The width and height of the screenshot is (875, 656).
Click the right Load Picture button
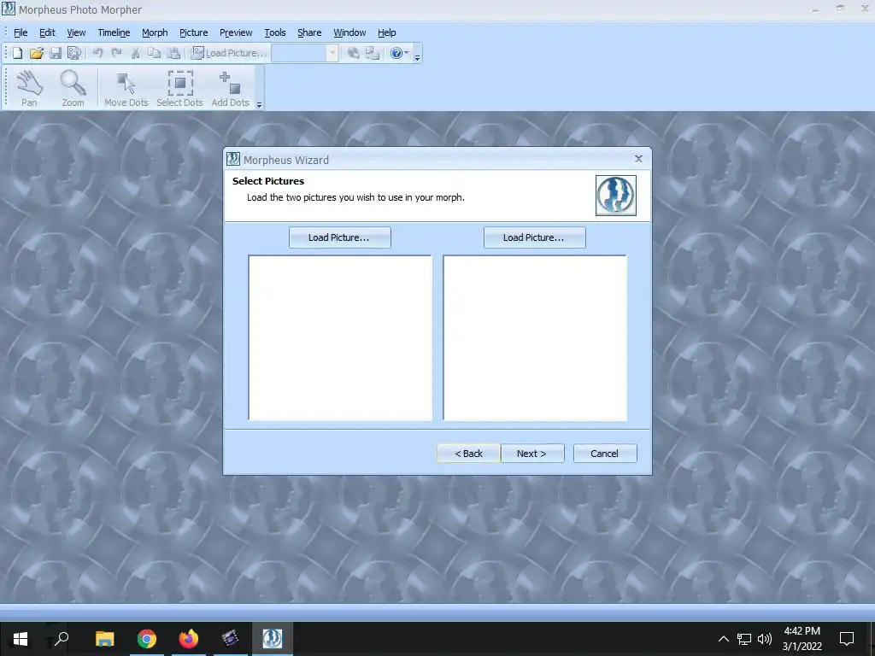pos(535,237)
